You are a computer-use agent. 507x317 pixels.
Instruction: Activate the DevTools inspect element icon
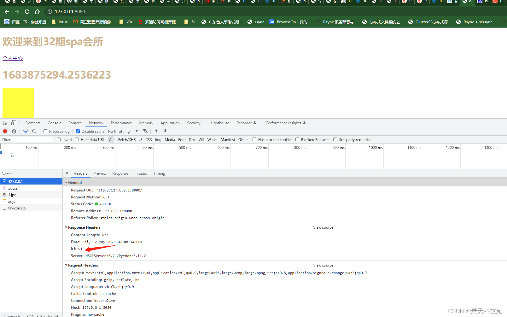pos(5,123)
